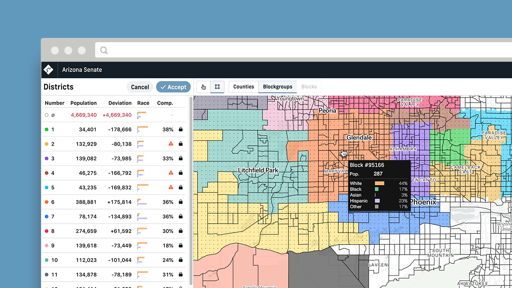Click the warning triangle beside district 4

(x=170, y=173)
